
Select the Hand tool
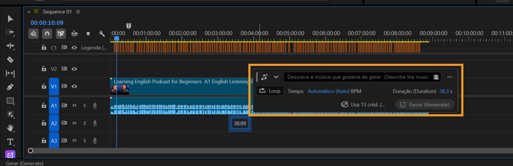tap(10, 128)
